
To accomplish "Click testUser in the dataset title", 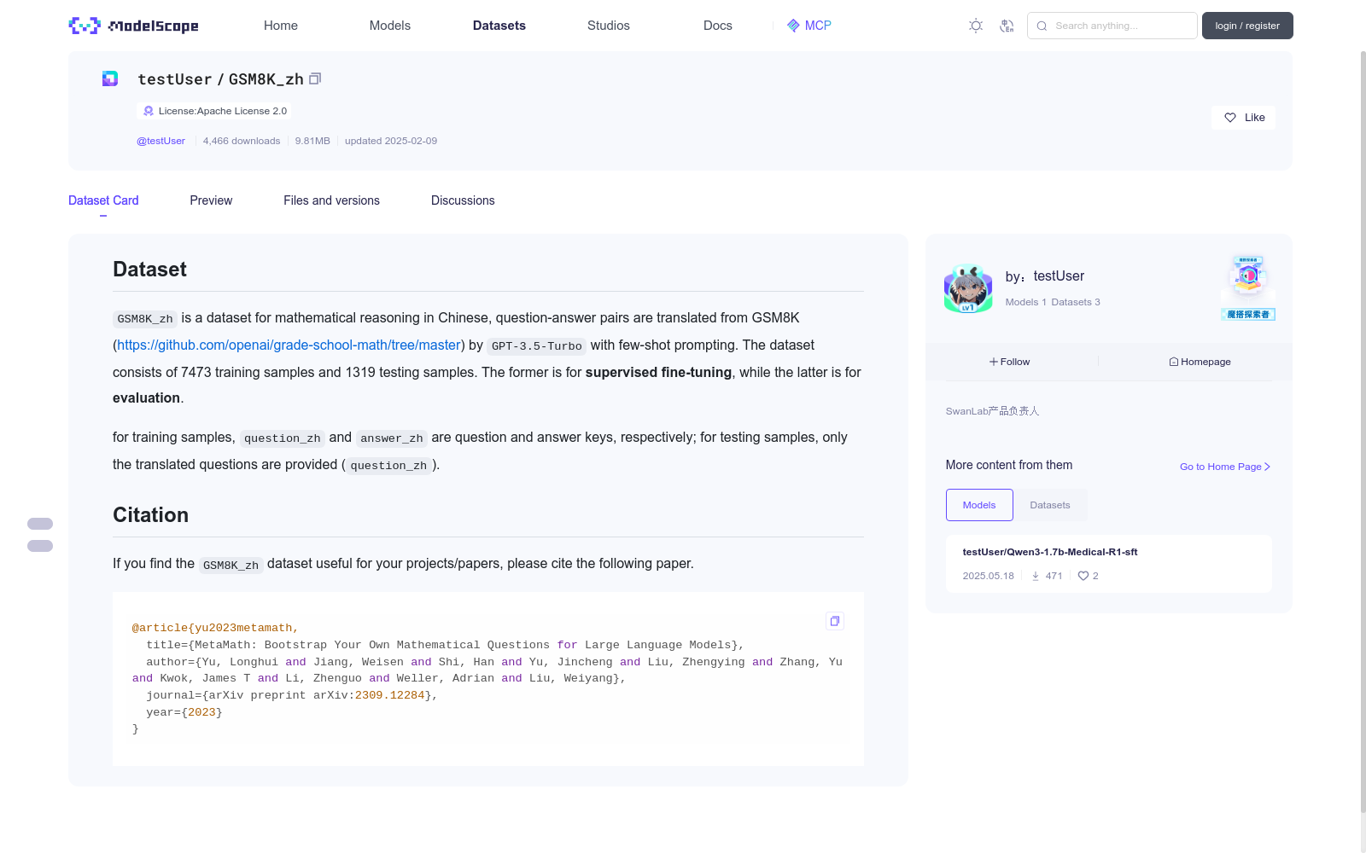I will point(174,79).
